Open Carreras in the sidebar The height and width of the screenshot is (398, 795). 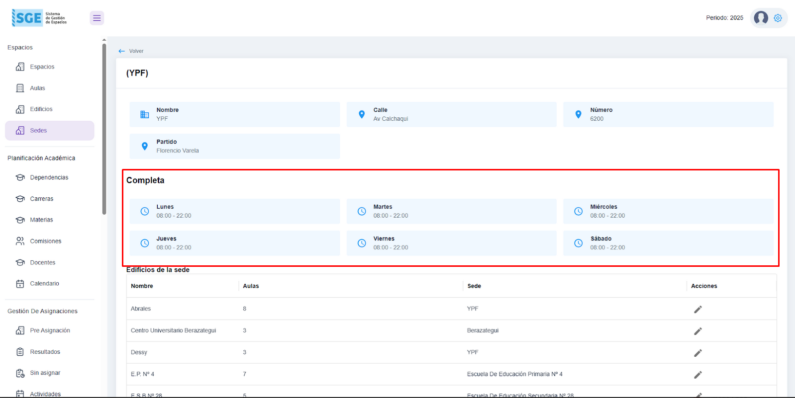coord(50,199)
